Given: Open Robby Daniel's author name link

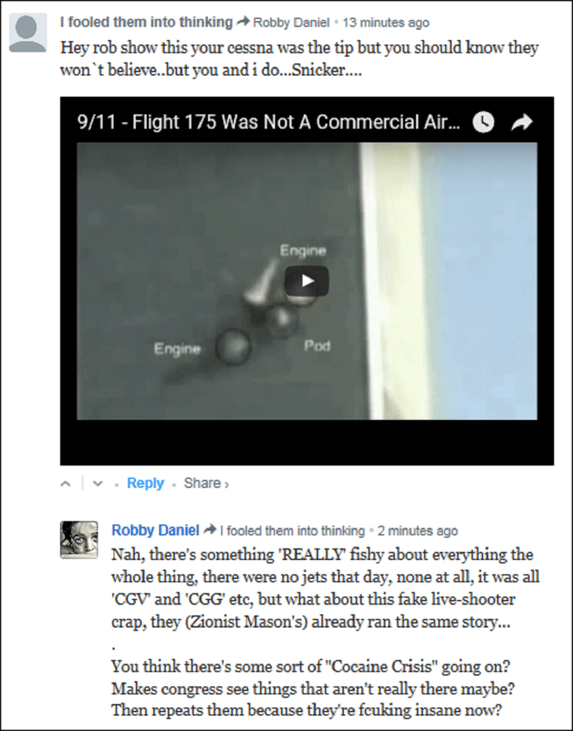Looking at the screenshot, I should 155,530.
